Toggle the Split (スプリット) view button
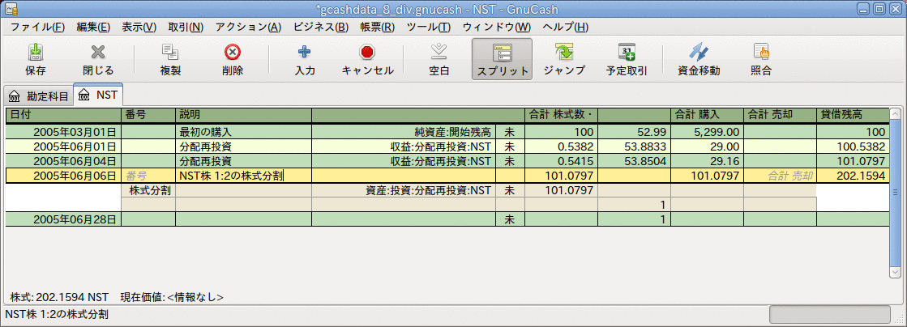 pyautogui.click(x=502, y=59)
